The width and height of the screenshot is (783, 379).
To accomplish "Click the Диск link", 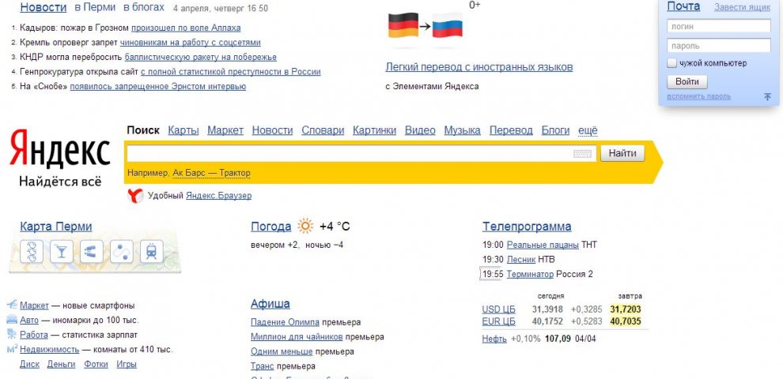I will click(x=29, y=364).
